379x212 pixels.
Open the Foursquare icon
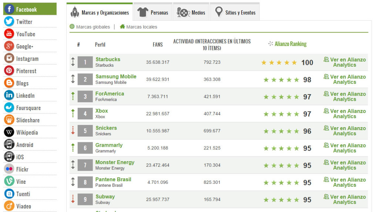(x=9, y=108)
